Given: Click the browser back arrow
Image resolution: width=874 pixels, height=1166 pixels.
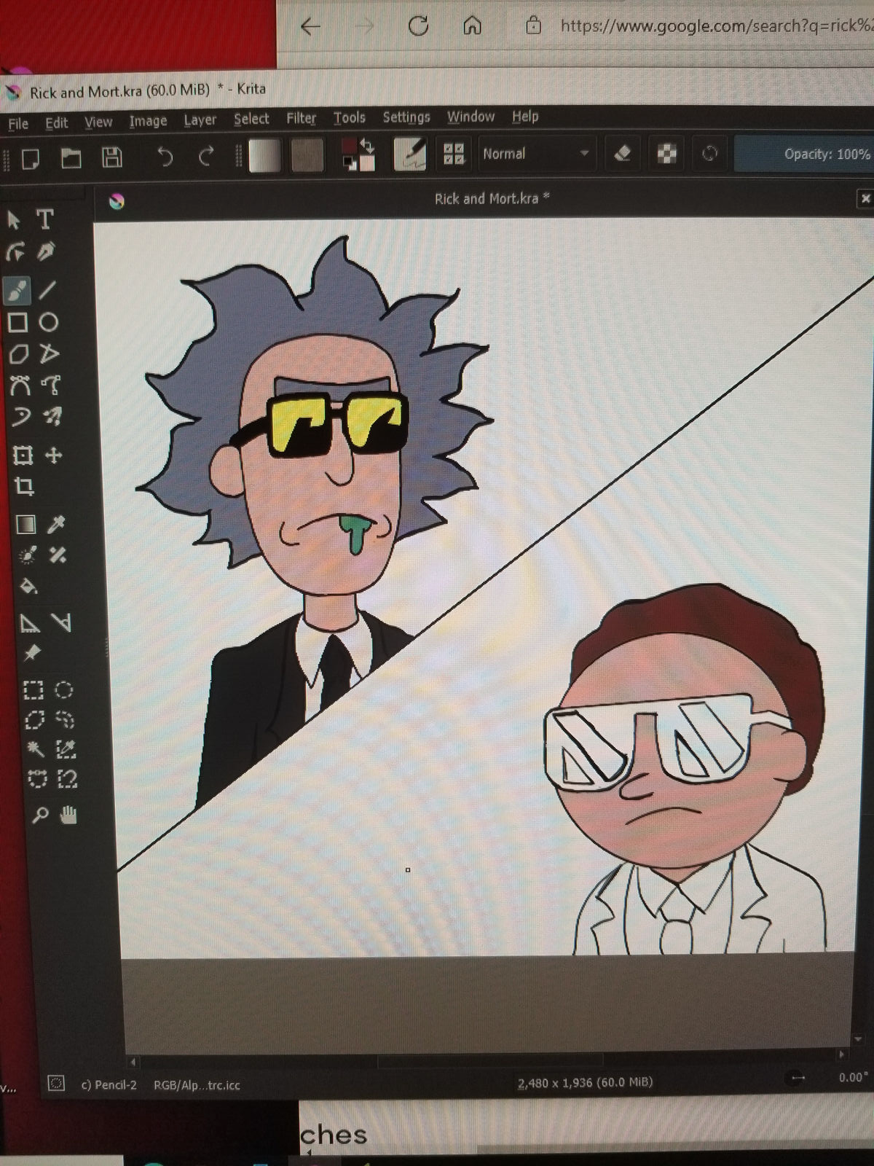Looking at the screenshot, I should tap(311, 27).
